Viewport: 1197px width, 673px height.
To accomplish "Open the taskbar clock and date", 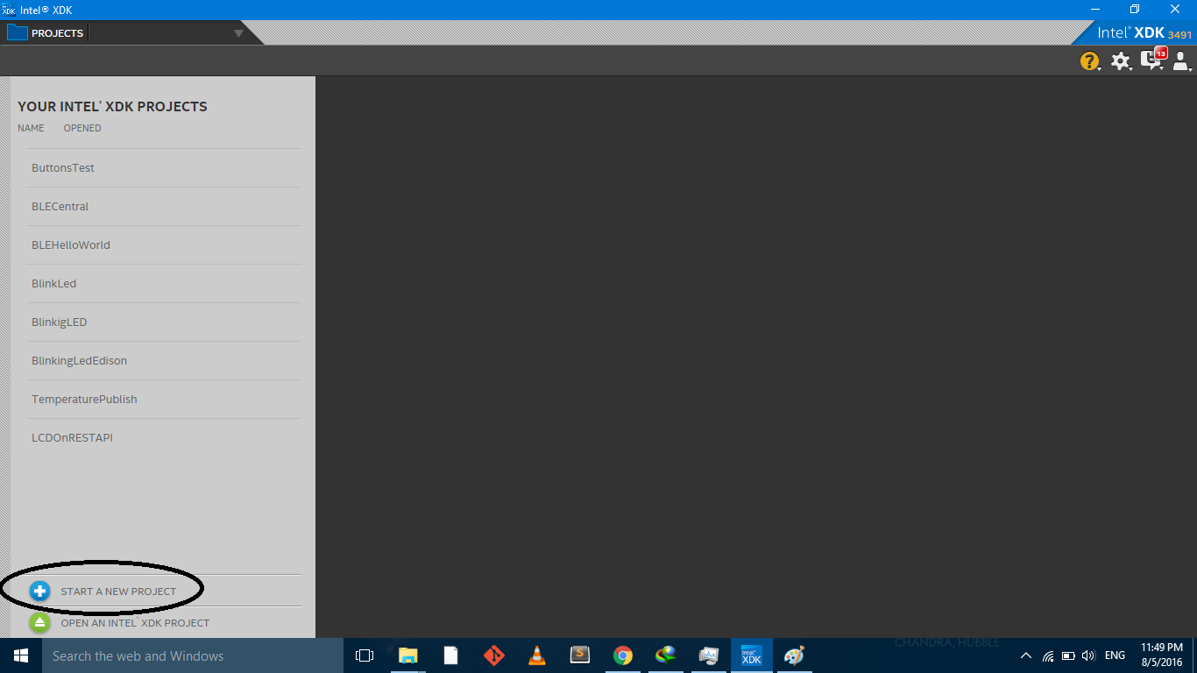I will [1162, 655].
